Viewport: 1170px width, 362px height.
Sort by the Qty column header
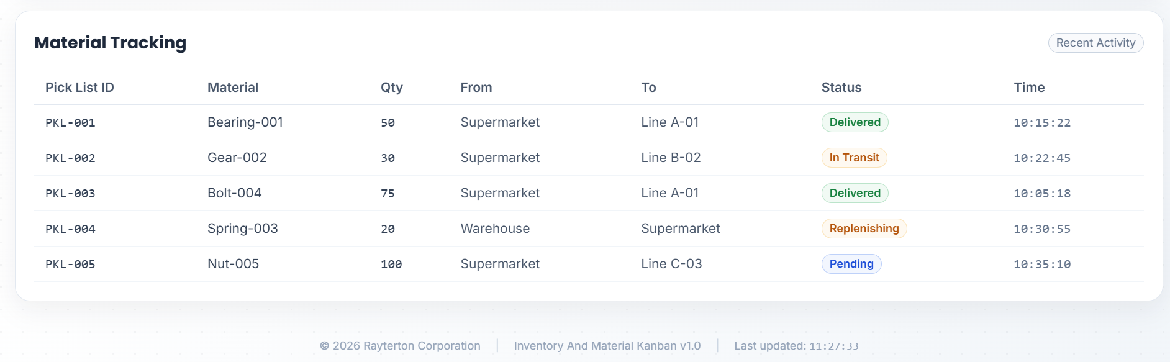coord(391,88)
